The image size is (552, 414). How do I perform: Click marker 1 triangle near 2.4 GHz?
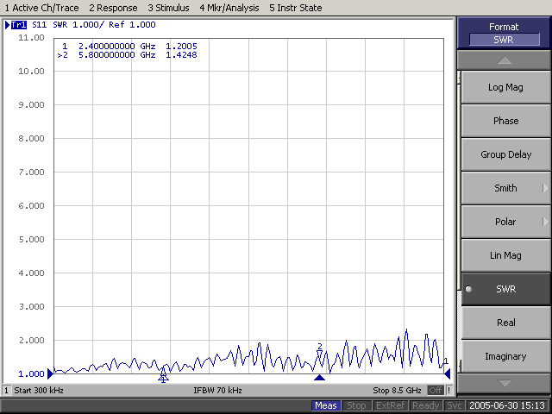coord(163,378)
